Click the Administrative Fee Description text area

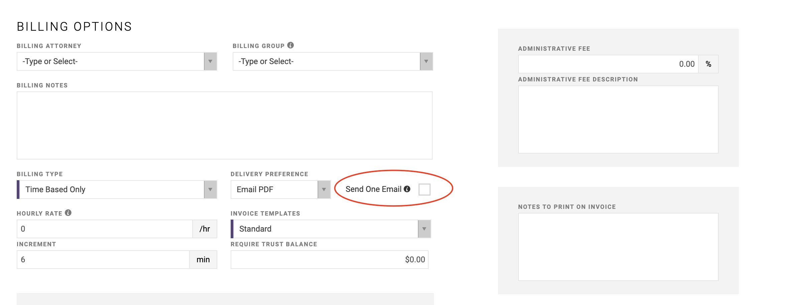coord(618,119)
